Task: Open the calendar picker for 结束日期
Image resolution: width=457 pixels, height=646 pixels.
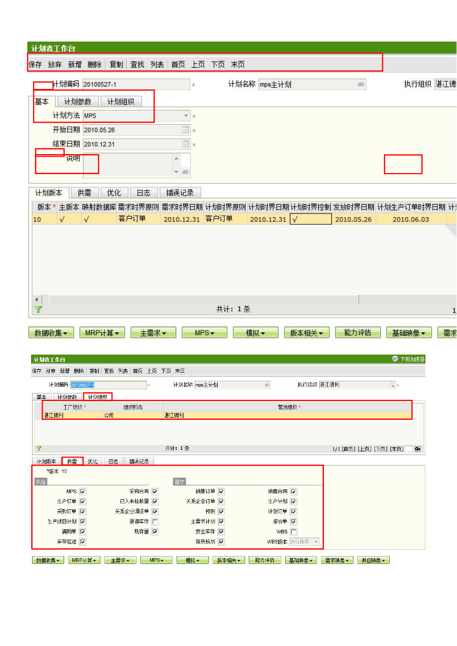Action: coord(185,144)
